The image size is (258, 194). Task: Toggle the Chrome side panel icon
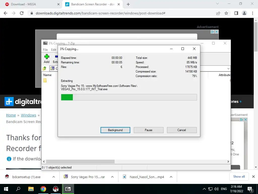(236, 13)
